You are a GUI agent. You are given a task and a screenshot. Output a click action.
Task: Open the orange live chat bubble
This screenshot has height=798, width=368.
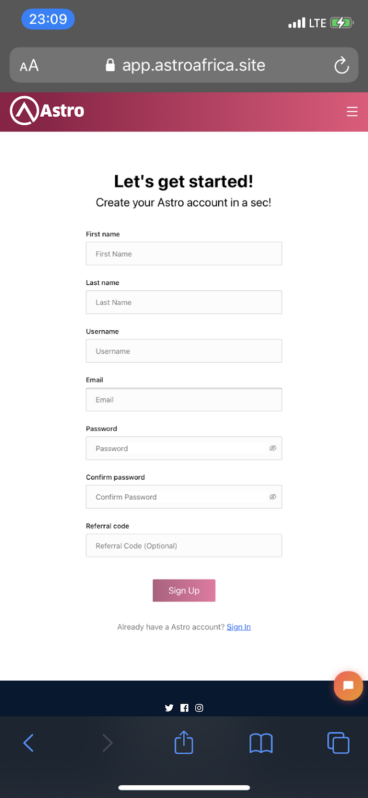click(348, 686)
